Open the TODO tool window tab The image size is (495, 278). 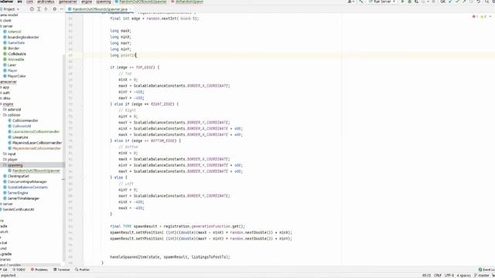19,270
